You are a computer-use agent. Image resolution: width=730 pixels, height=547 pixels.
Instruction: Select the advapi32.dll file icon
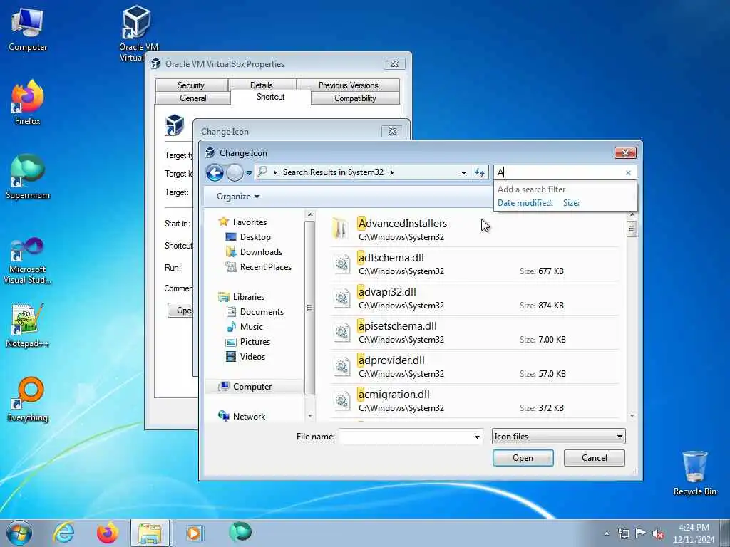click(341, 298)
